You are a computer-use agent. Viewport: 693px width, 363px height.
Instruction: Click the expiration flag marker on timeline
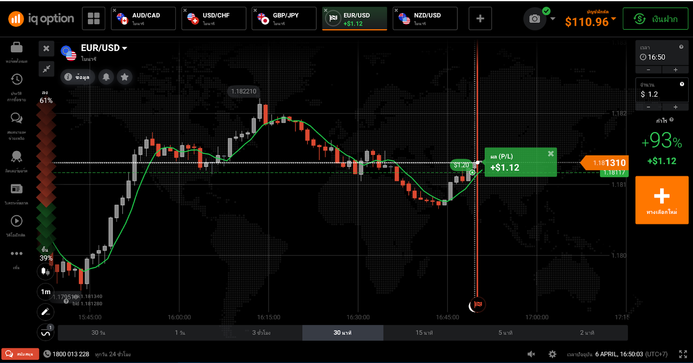tap(478, 305)
